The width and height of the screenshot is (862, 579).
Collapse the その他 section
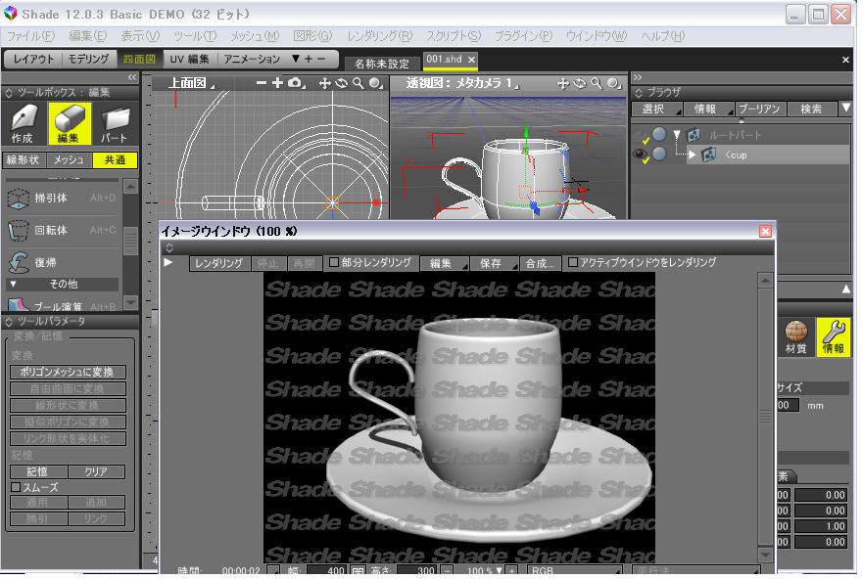tap(13, 284)
